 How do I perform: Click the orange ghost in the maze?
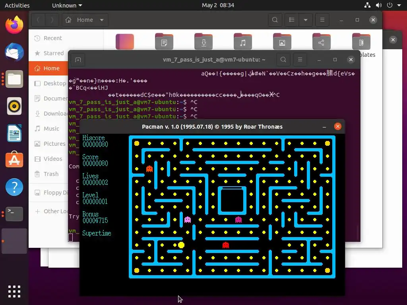(149, 169)
